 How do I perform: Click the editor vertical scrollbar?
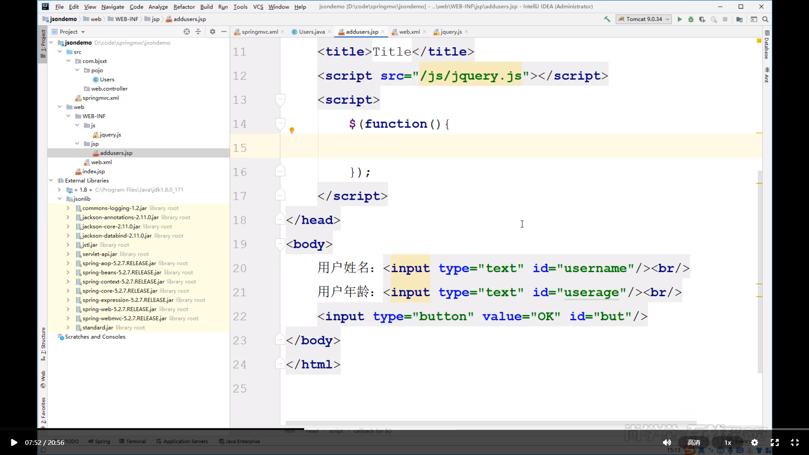point(760,272)
